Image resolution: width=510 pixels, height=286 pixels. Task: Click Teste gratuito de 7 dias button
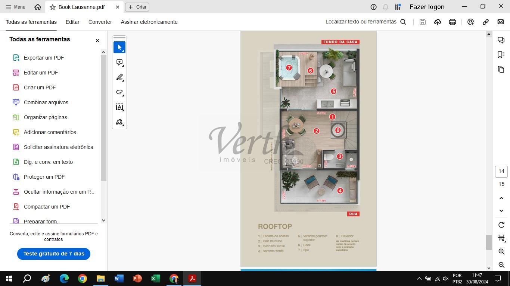[54, 254]
